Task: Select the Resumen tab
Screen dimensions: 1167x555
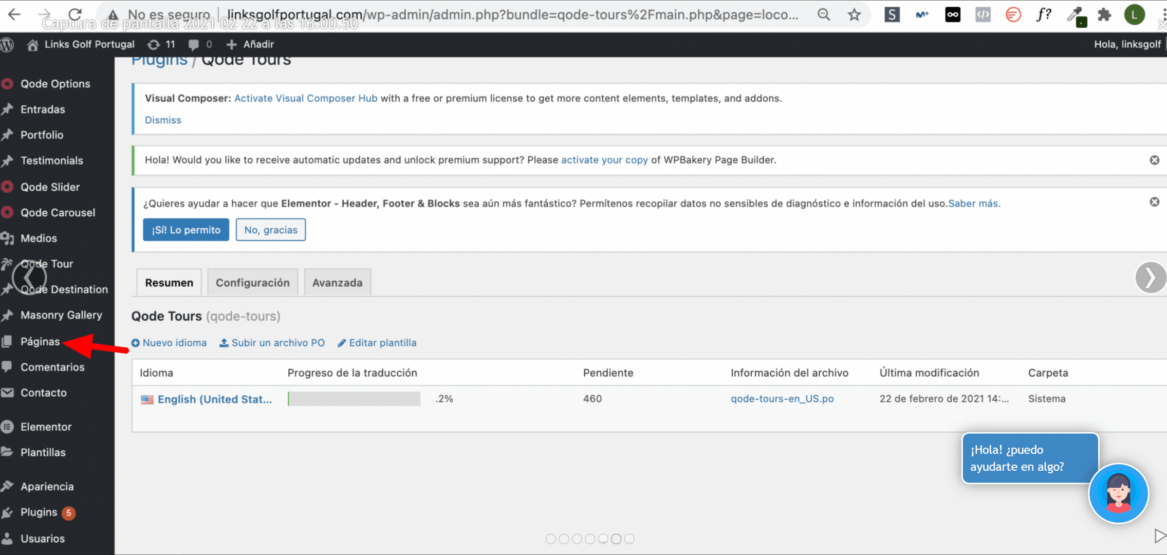Action: click(169, 283)
